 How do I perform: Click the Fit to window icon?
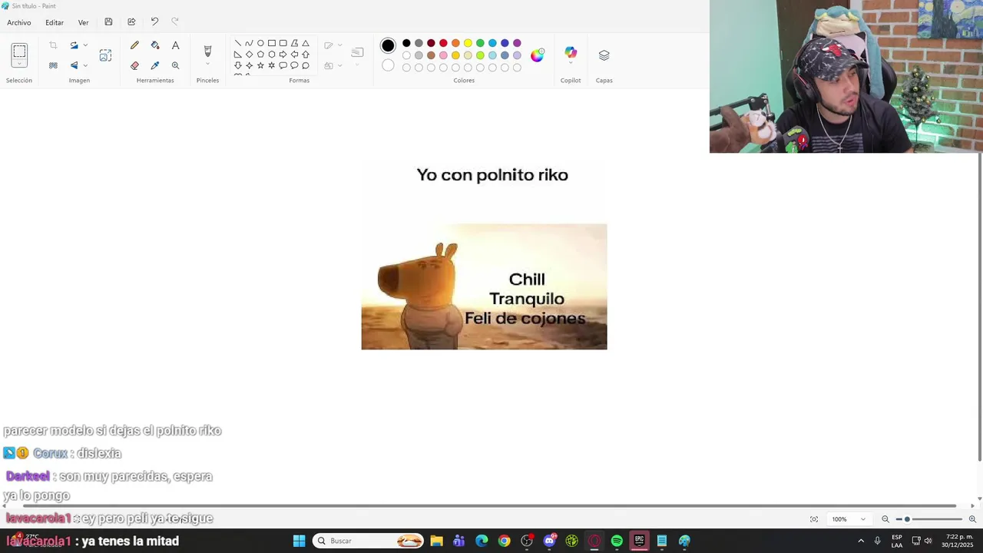pyautogui.click(x=814, y=519)
